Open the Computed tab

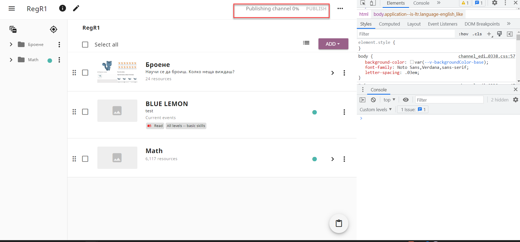click(389, 24)
